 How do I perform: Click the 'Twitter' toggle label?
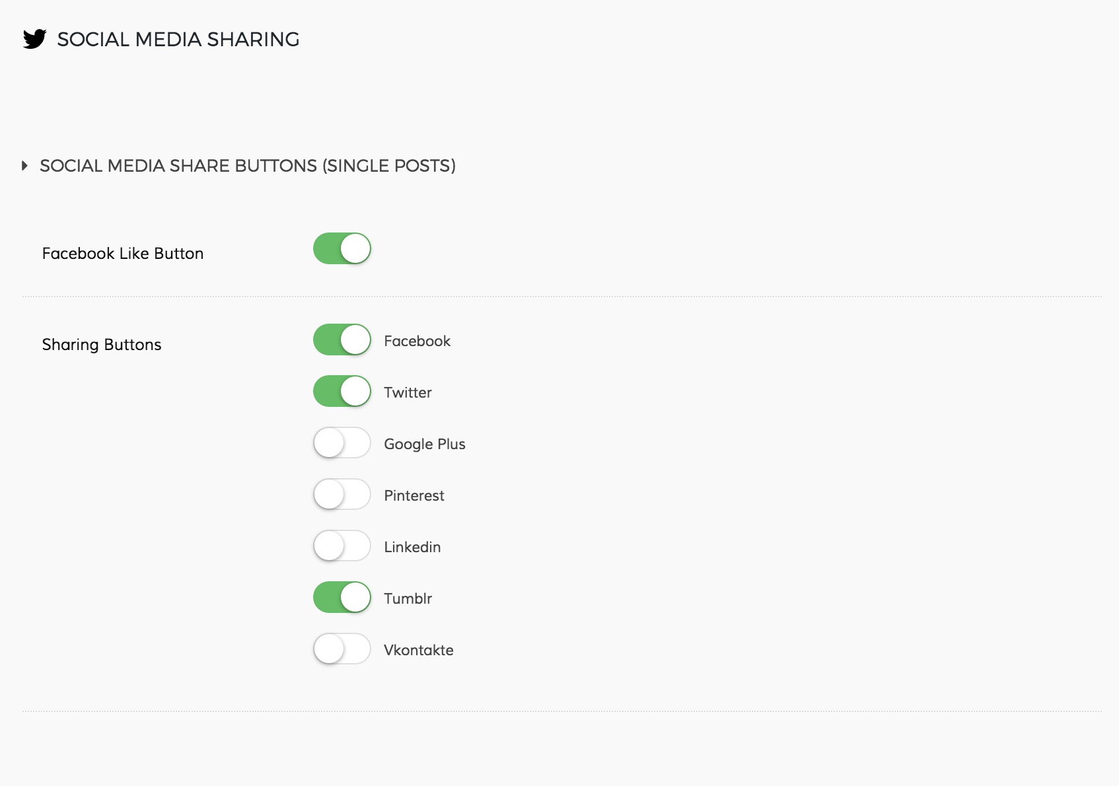click(x=408, y=392)
